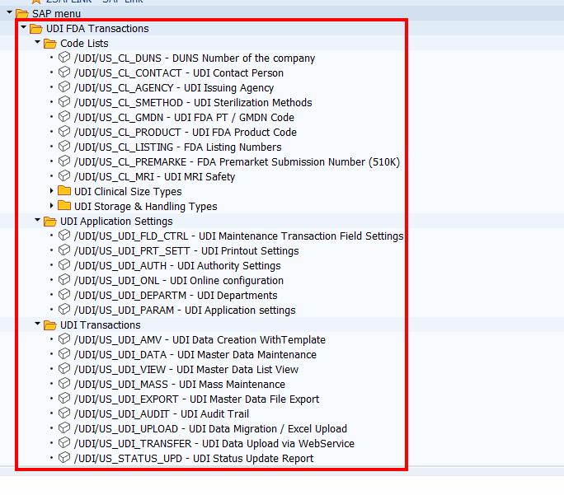Open FDA Premarket Submission Number (510K) transaction
Screen dimensions: 564x495
coord(237,162)
